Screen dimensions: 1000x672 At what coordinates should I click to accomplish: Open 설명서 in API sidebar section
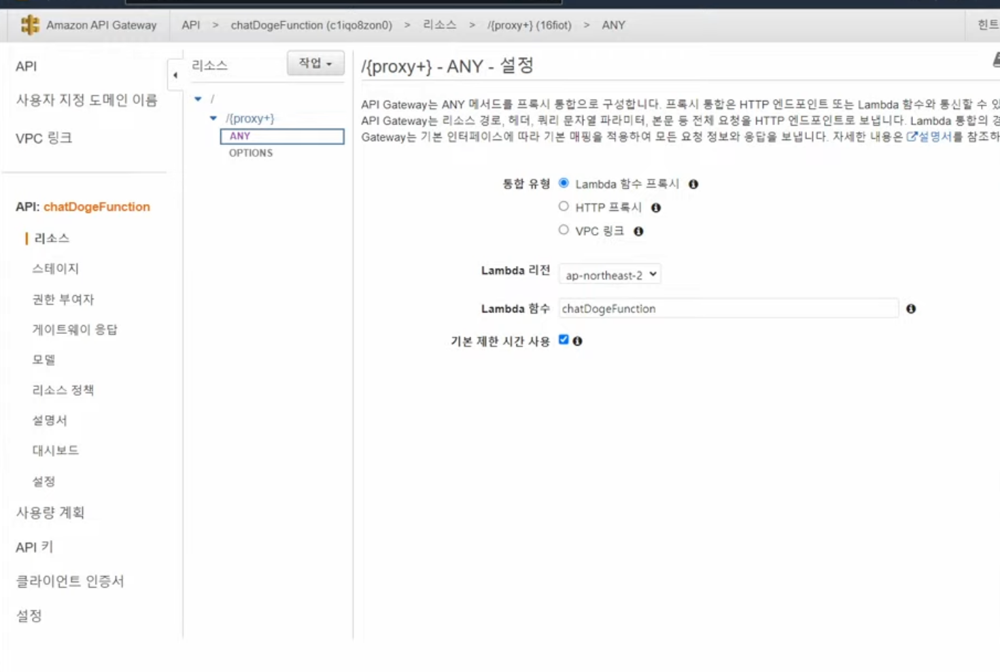point(50,420)
